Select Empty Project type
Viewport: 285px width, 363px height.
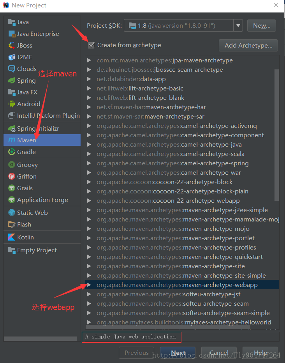[42, 250]
